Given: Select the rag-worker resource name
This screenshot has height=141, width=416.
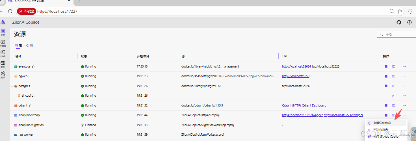Looking at the screenshot, I should (26, 135).
